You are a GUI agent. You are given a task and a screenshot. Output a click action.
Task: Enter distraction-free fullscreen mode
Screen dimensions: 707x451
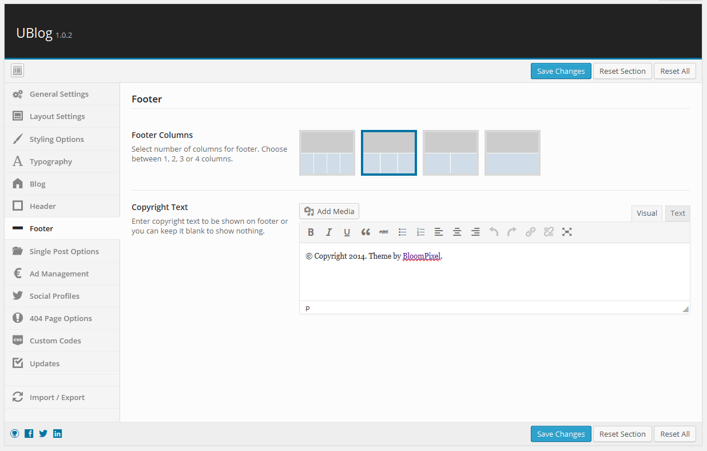[x=567, y=232]
